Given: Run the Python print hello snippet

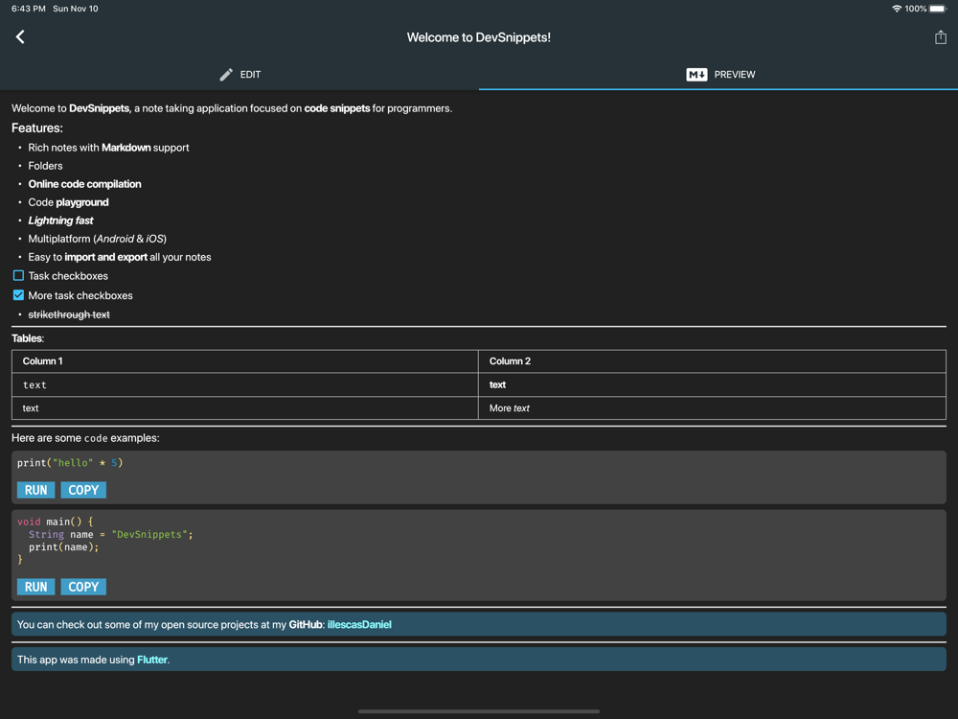Looking at the screenshot, I should 36,490.
